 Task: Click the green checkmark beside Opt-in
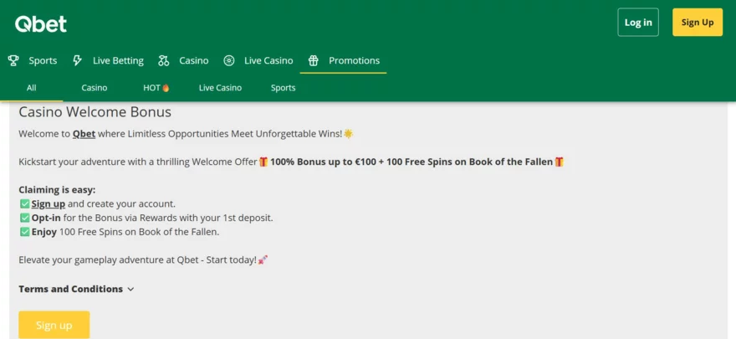25,218
